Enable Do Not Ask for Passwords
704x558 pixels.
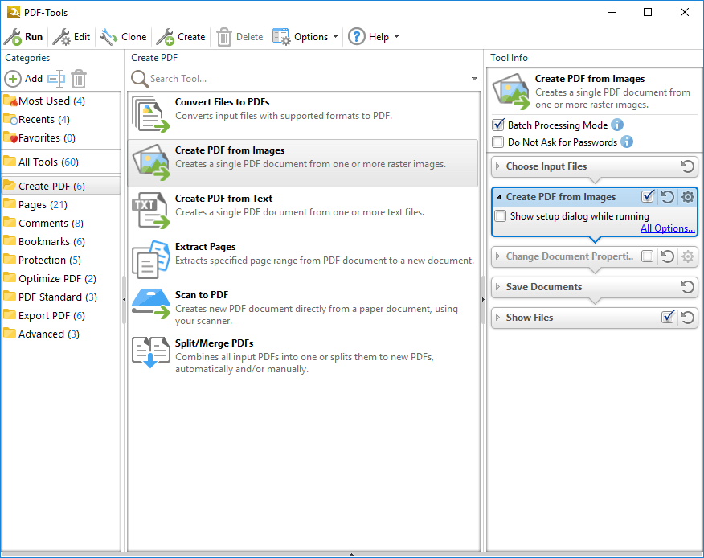click(x=498, y=142)
